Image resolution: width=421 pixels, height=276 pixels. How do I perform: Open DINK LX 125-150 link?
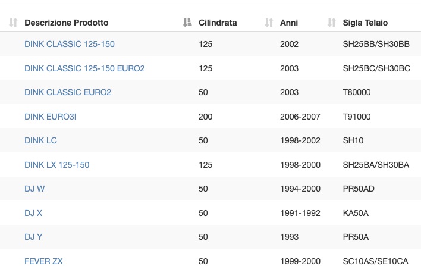[x=57, y=165]
